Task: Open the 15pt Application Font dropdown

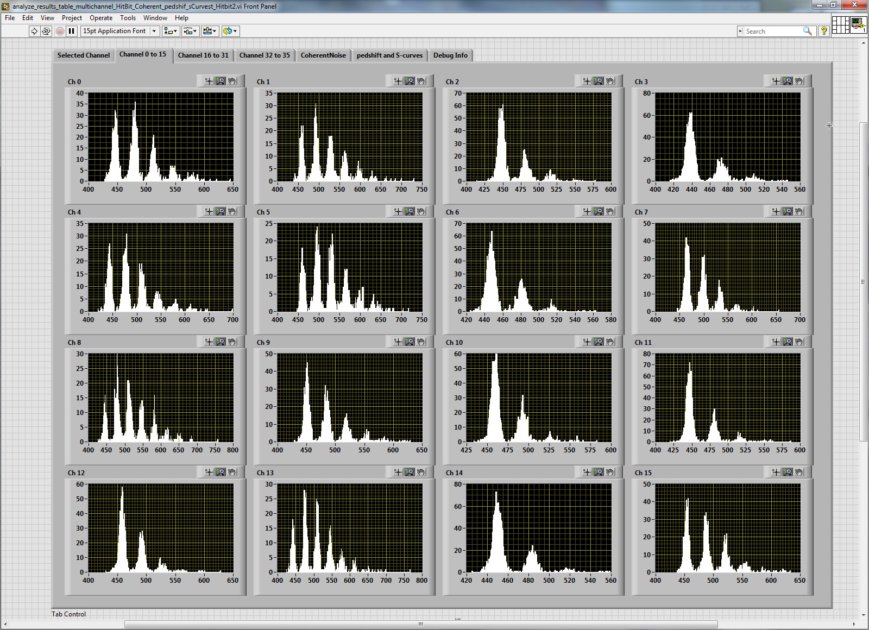Action: [119, 31]
